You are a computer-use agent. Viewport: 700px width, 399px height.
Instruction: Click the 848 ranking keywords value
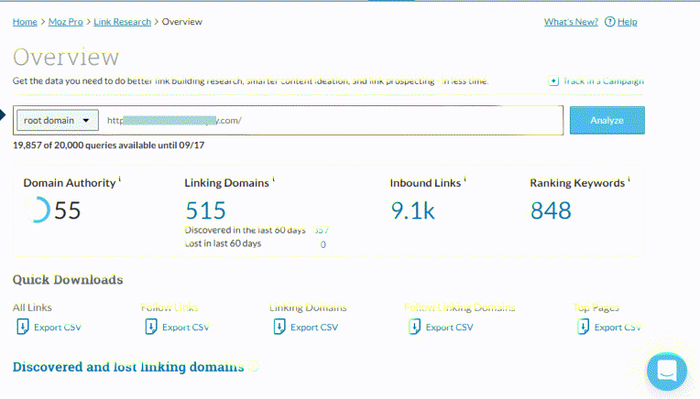tap(551, 210)
